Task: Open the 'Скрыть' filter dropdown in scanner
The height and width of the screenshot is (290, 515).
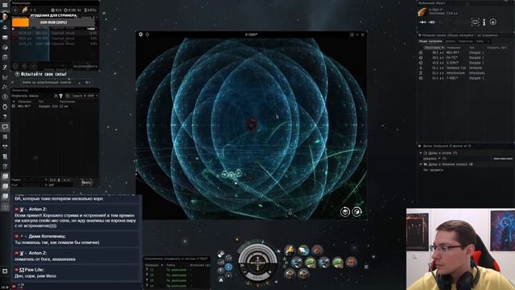Action: (x=84, y=96)
